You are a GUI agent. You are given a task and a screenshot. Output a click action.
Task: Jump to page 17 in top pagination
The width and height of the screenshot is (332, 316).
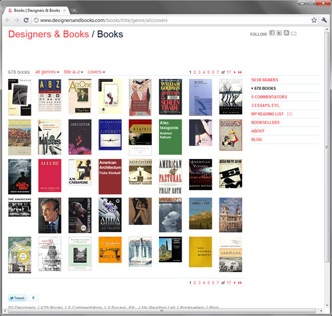pyautogui.click(x=229, y=73)
